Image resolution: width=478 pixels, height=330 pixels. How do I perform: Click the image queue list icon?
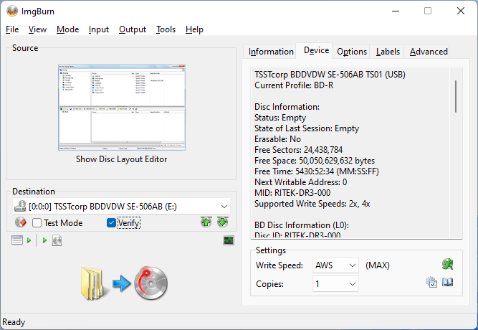point(17,240)
